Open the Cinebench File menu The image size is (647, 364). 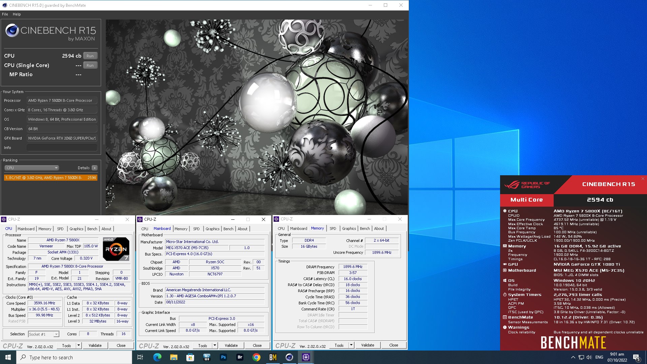(5, 14)
